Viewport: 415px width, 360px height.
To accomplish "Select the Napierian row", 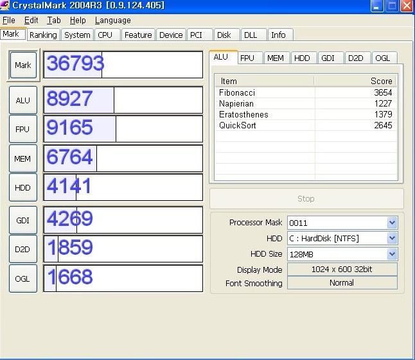I will pyautogui.click(x=306, y=103).
